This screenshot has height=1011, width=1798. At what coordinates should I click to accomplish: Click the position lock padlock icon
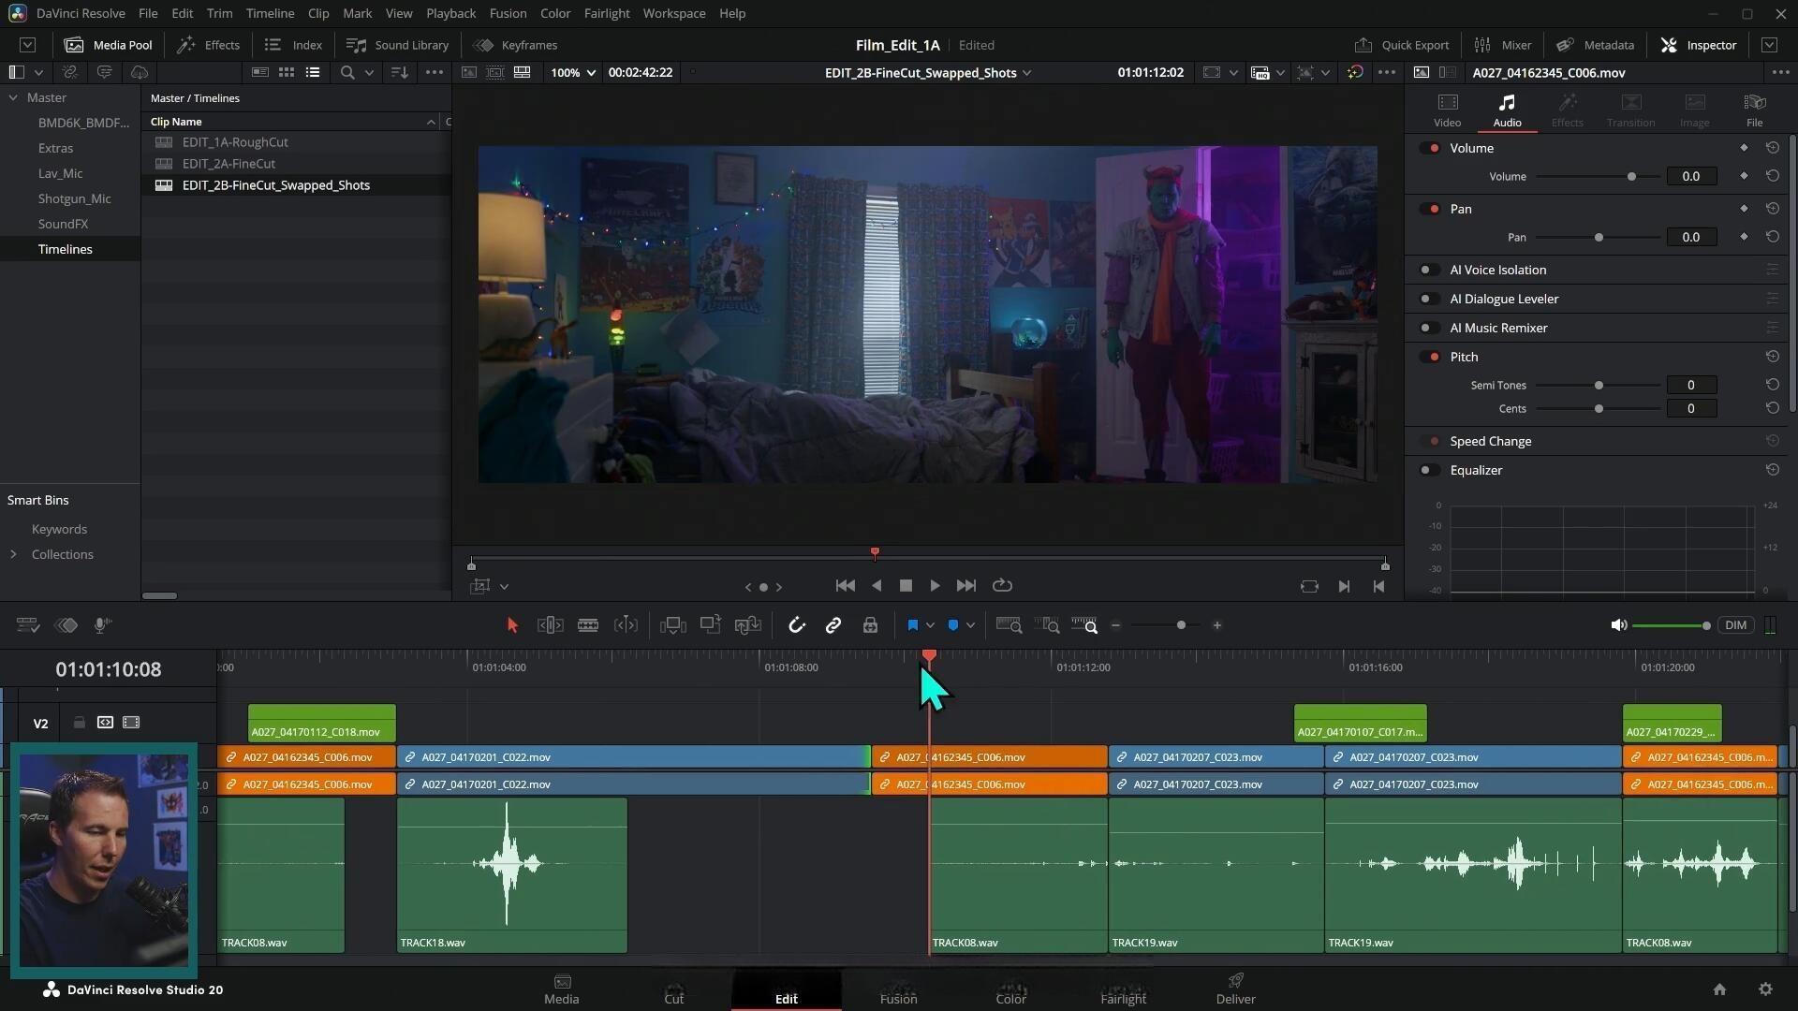[870, 625]
